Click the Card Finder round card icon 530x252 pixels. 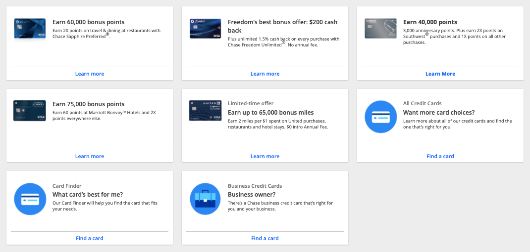[x=30, y=199]
